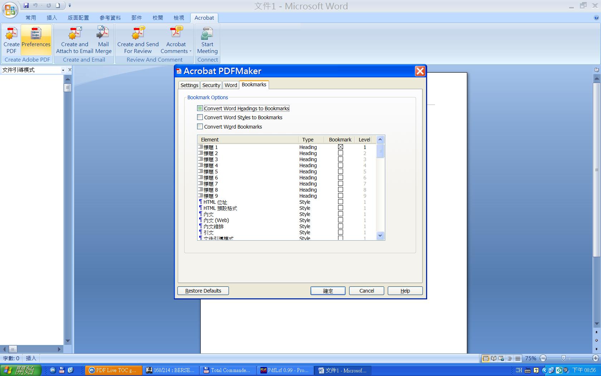601x376 pixels.
Task: Click Create and Send For Review
Action: click(x=138, y=40)
